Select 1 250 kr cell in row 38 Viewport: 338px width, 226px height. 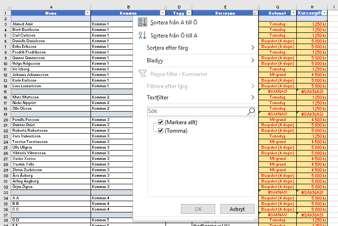(x=312, y=220)
